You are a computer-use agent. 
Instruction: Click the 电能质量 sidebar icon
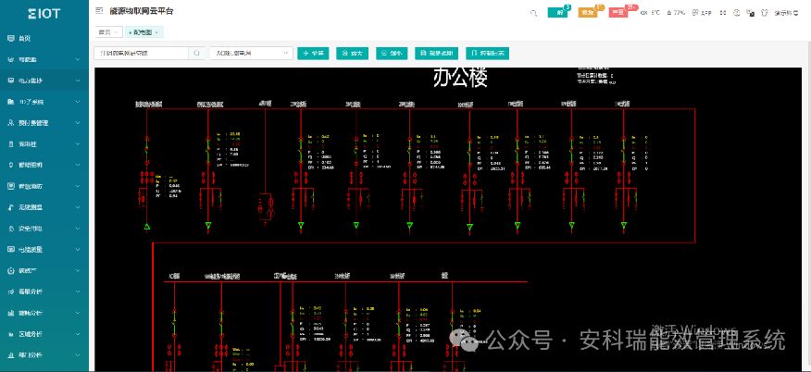tap(11, 249)
